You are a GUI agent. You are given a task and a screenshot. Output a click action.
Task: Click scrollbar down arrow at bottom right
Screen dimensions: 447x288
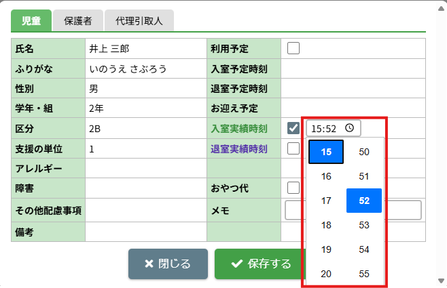tap(440, 281)
